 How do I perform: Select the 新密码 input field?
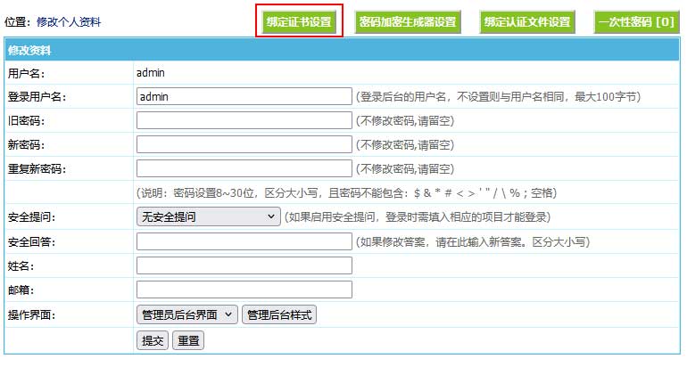(x=244, y=144)
